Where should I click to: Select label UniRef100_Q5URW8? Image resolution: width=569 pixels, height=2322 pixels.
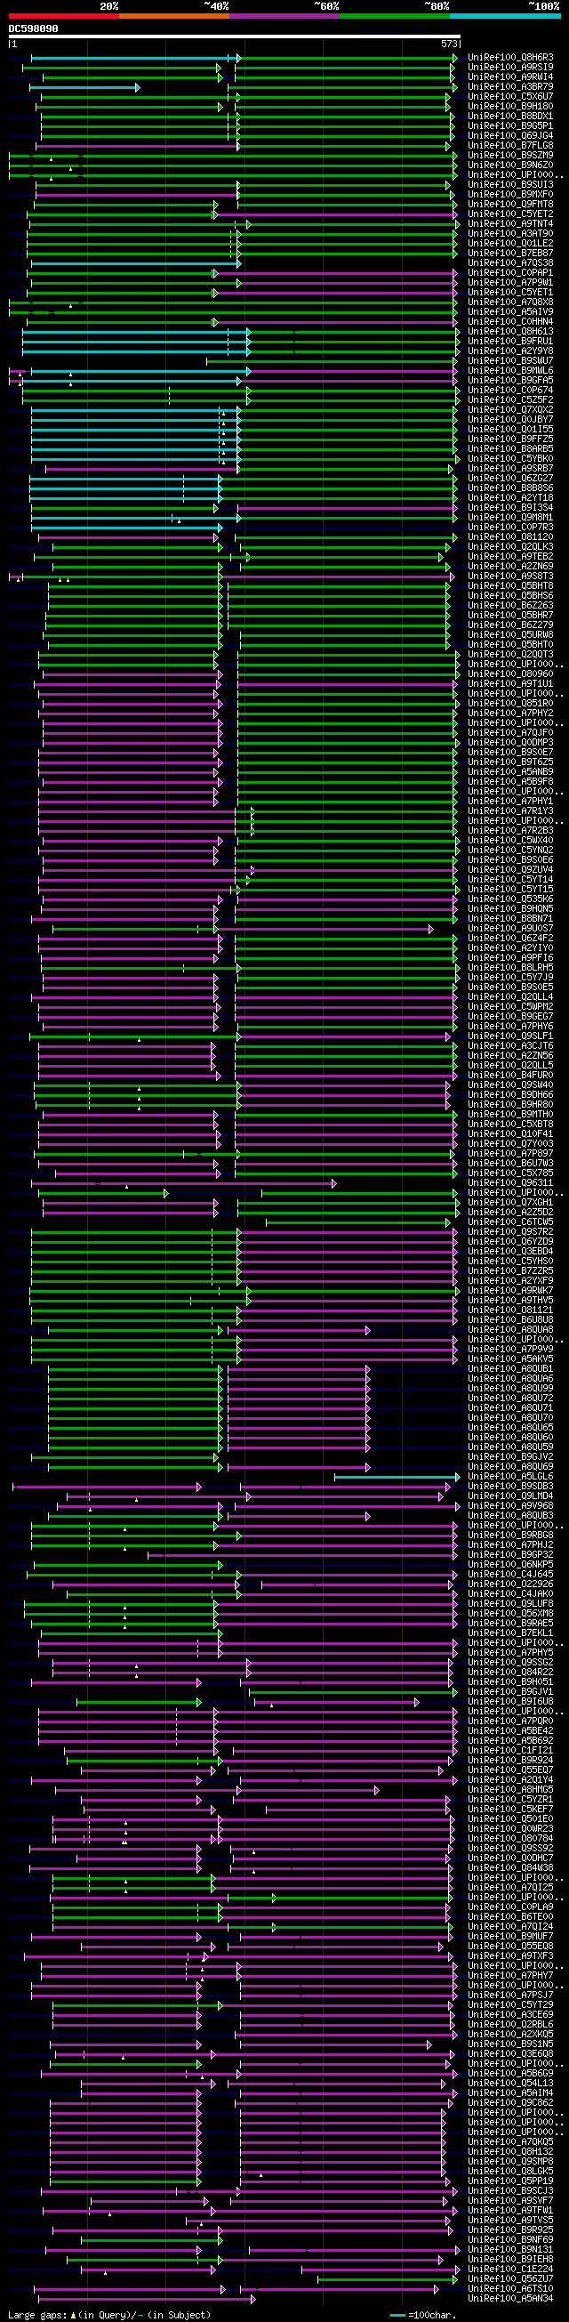(510, 634)
